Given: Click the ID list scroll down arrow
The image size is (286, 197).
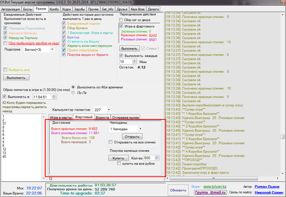Looking at the screenshot, I should [43, 178].
